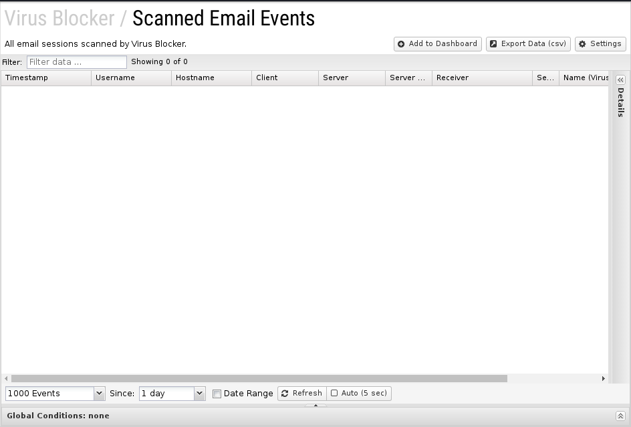631x427 pixels.
Task: Click the Client column header
Action: [x=285, y=78]
